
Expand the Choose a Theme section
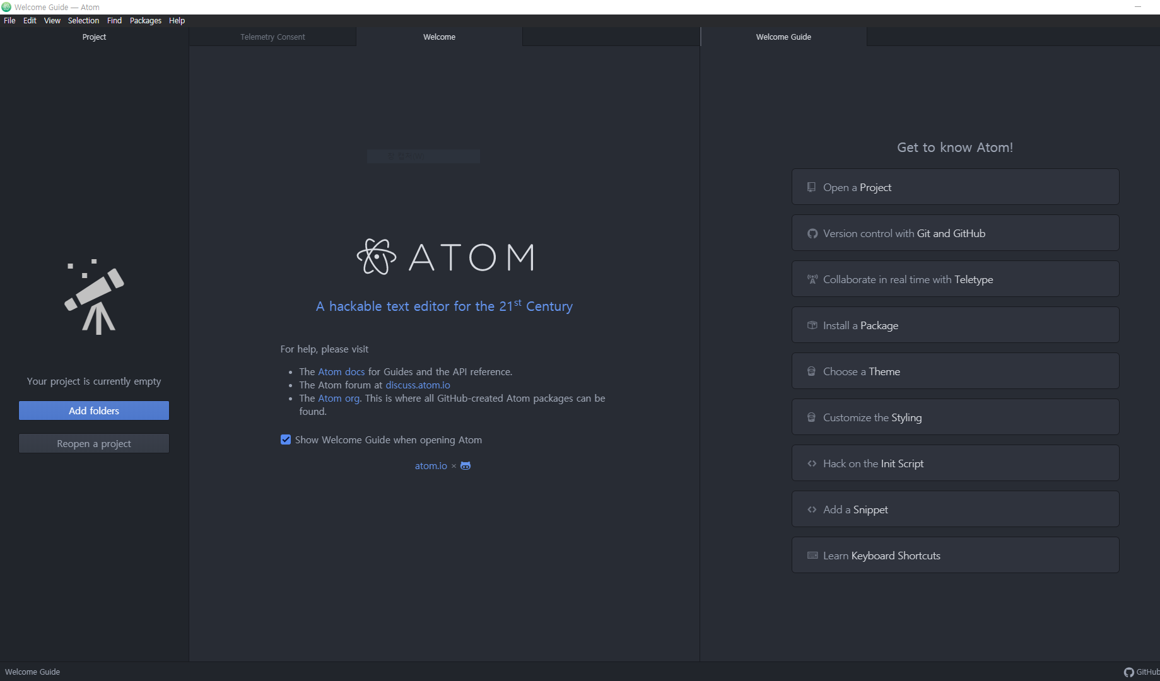click(955, 371)
